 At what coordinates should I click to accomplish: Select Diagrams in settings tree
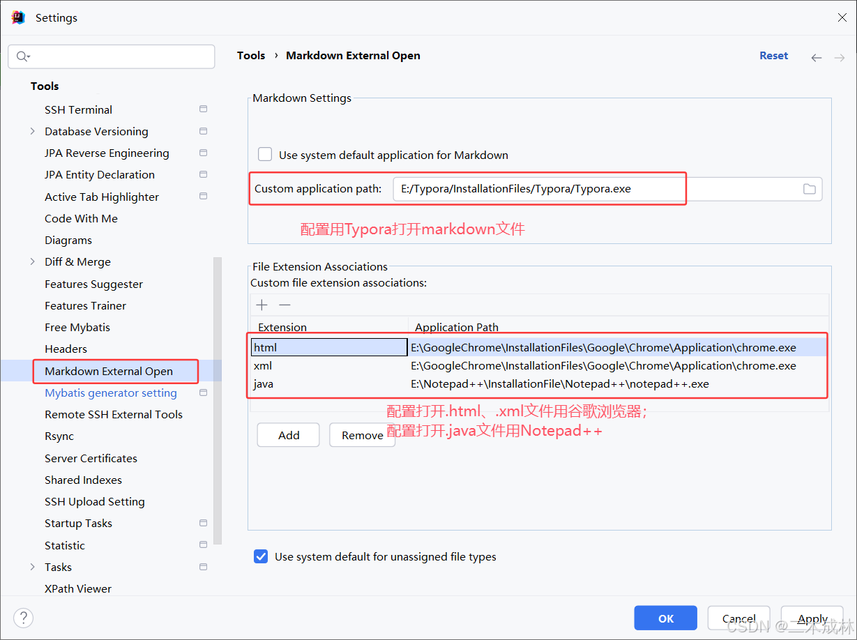[x=68, y=240]
